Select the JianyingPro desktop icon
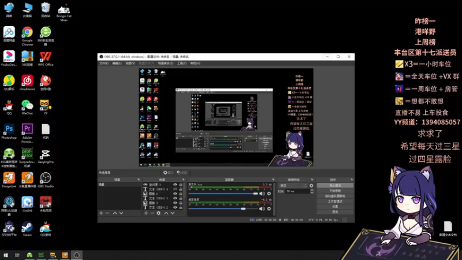The height and width of the screenshot is (260, 462). click(x=46, y=156)
